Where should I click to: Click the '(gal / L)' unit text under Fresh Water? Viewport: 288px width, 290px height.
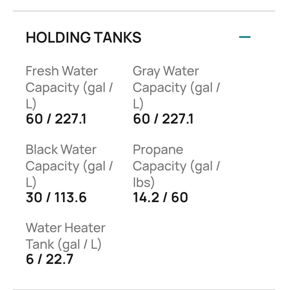(98, 87)
